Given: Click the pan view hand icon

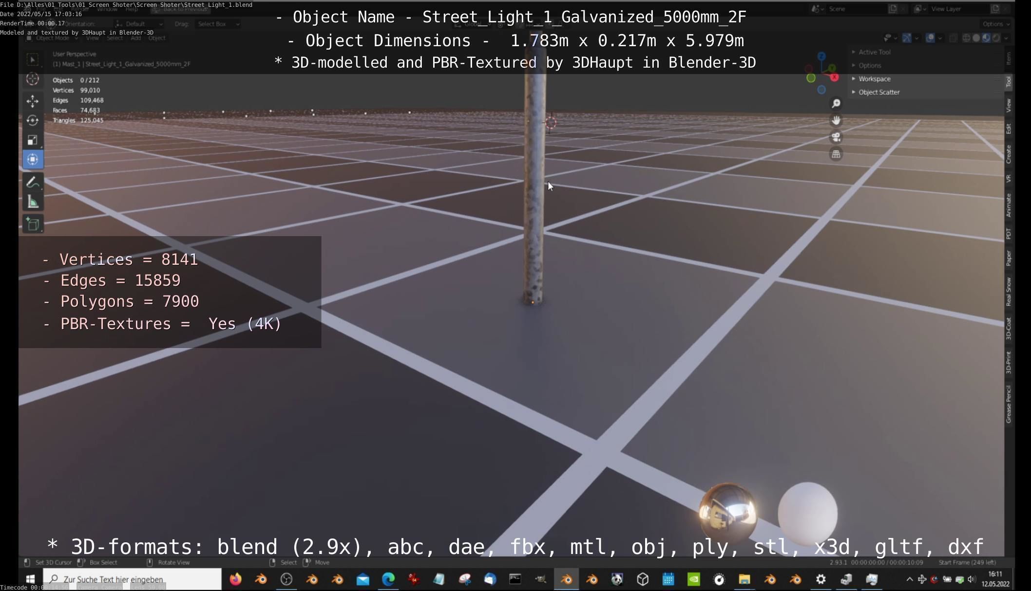Looking at the screenshot, I should [x=836, y=120].
